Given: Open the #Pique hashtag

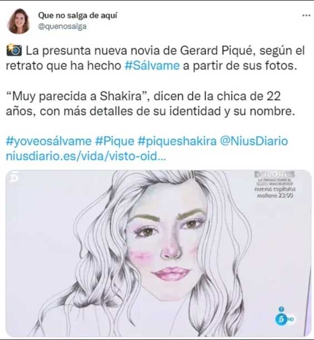Looking at the screenshot, I should (x=115, y=141).
